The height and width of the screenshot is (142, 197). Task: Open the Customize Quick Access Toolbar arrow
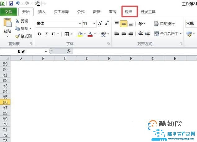point(44,3)
